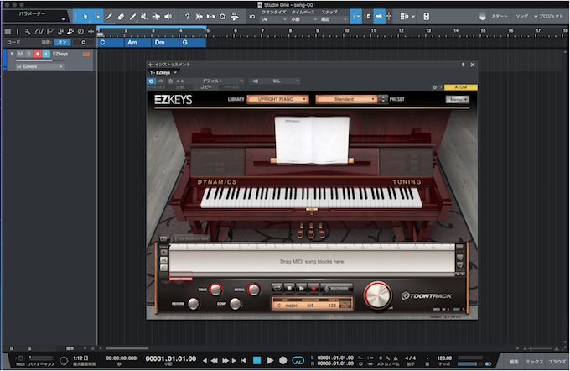The image size is (570, 371).
Task: Select the Range tool
Action: click(97, 17)
